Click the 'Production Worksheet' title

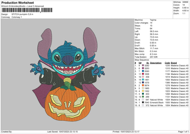coord(18,3)
